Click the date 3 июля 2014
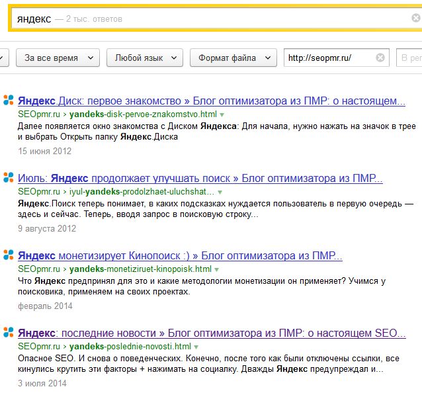 point(42,383)
